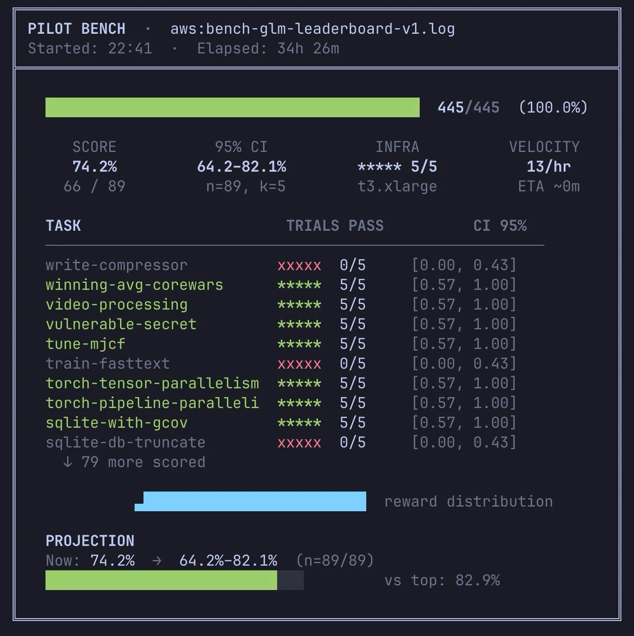Click the PILOT BENCH title text
Image resolution: width=634 pixels, height=636 pixels.
[76, 29]
